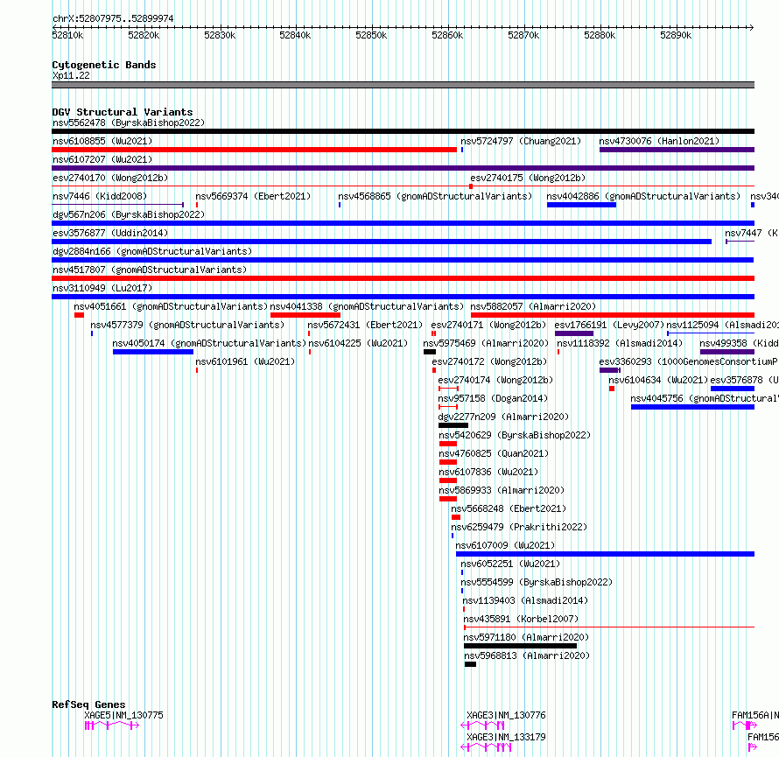Click the Xp11.22 cytogenetic band bar
The height and width of the screenshot is (757, 779).
point(403,85)
